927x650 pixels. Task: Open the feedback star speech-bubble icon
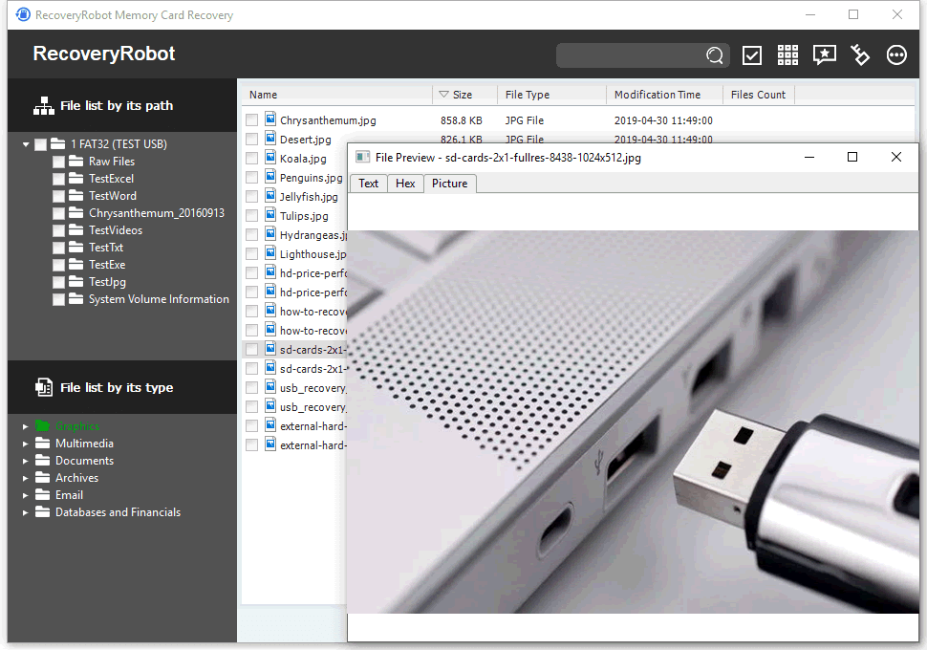click(824, 55)
